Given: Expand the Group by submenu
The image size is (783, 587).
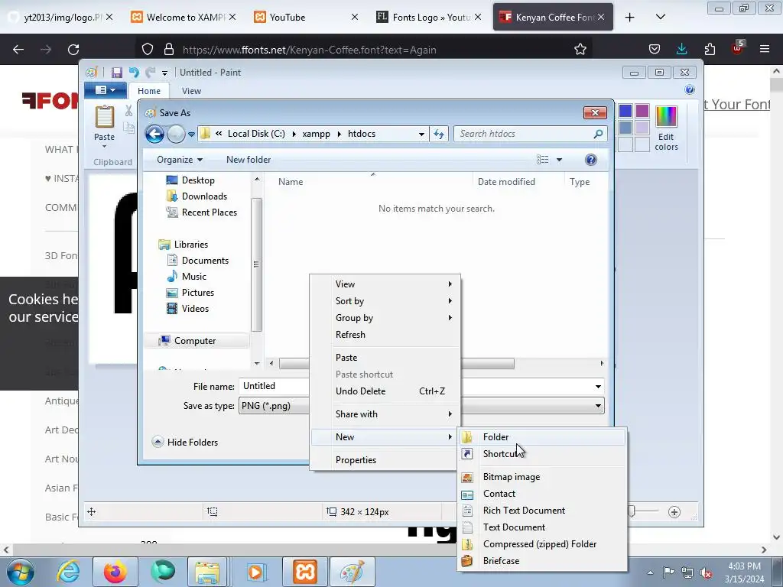Looking at the screenshot, I should tap(385, 318).
